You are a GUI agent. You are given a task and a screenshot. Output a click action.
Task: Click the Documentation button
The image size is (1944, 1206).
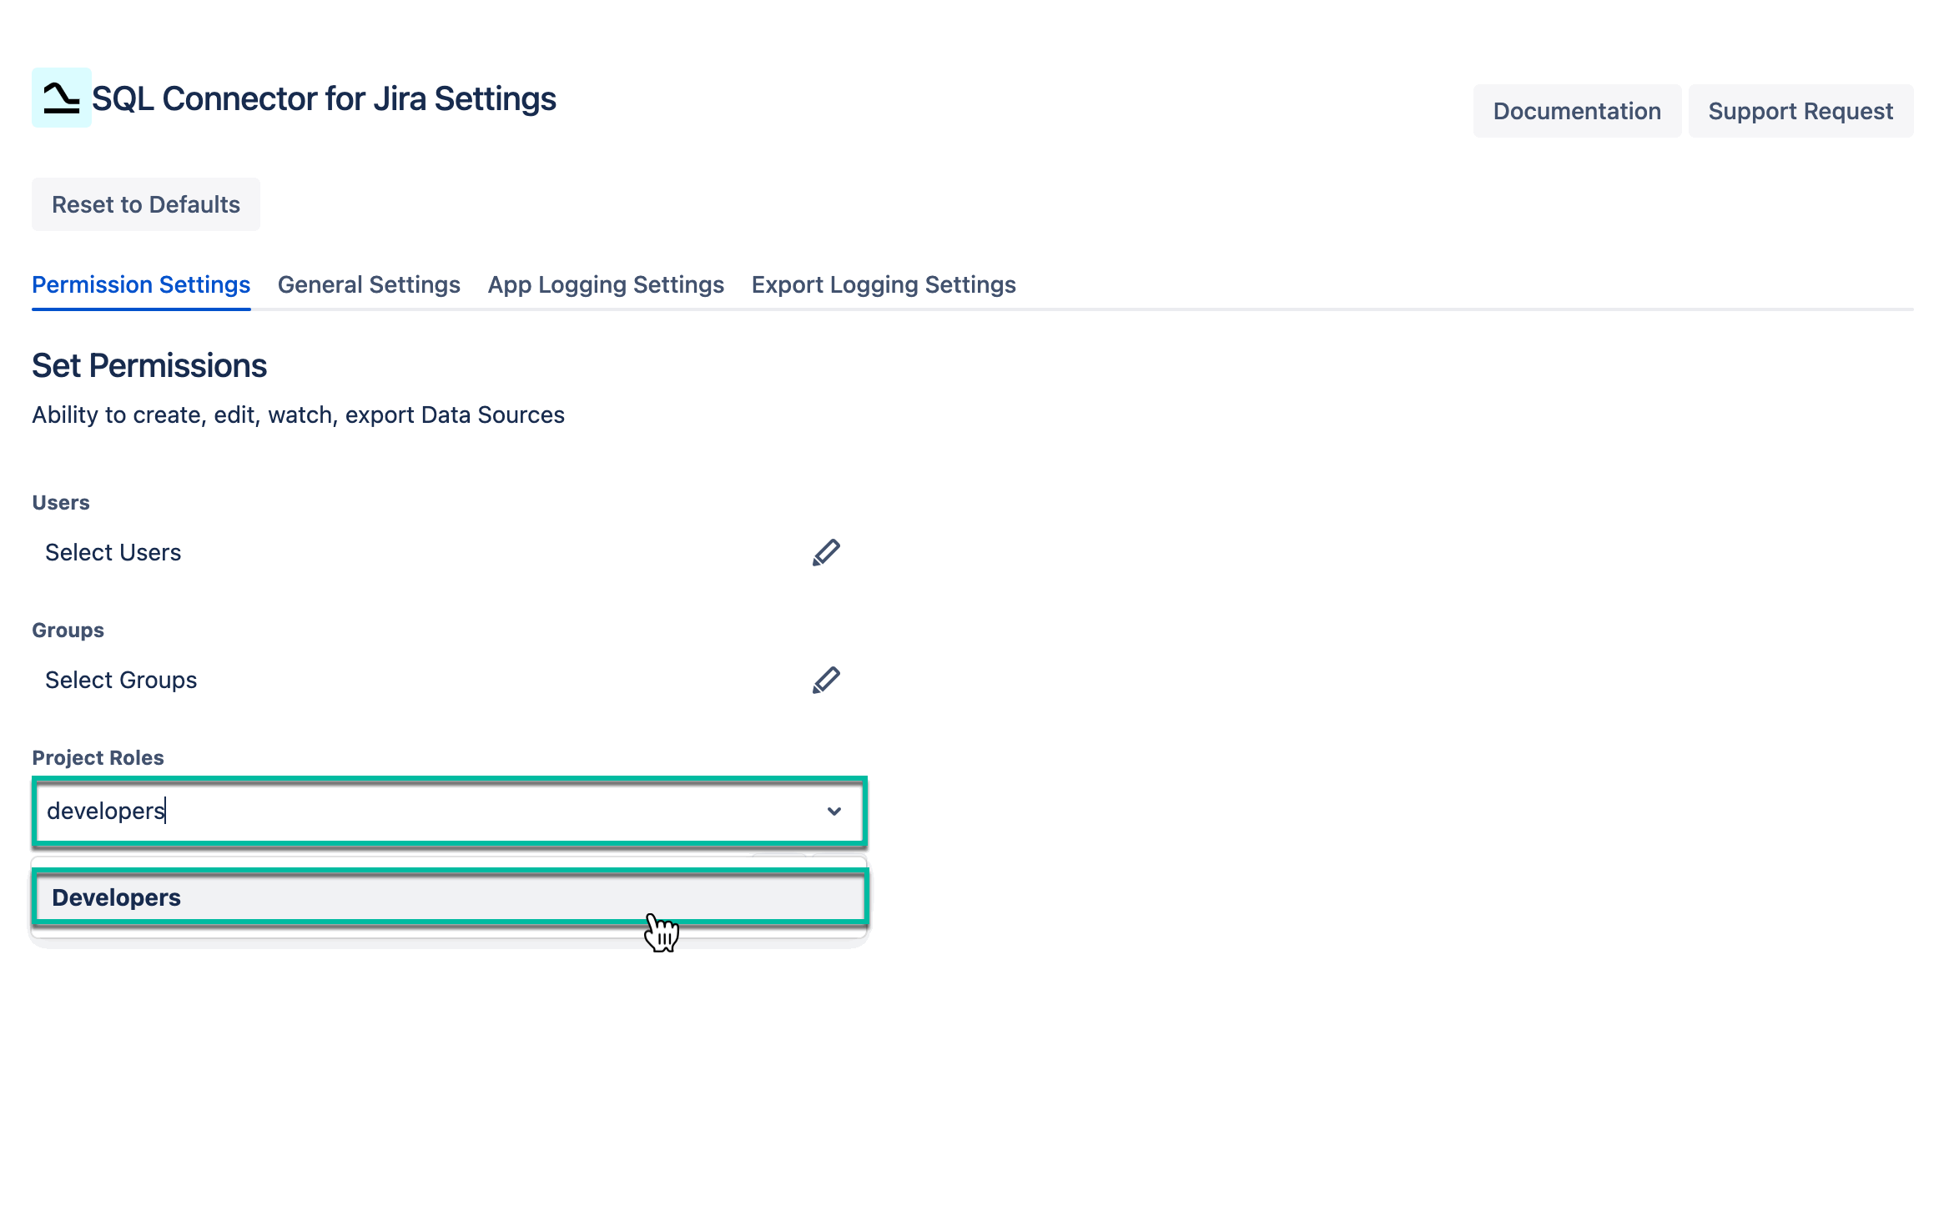[x=1577, y=110]
